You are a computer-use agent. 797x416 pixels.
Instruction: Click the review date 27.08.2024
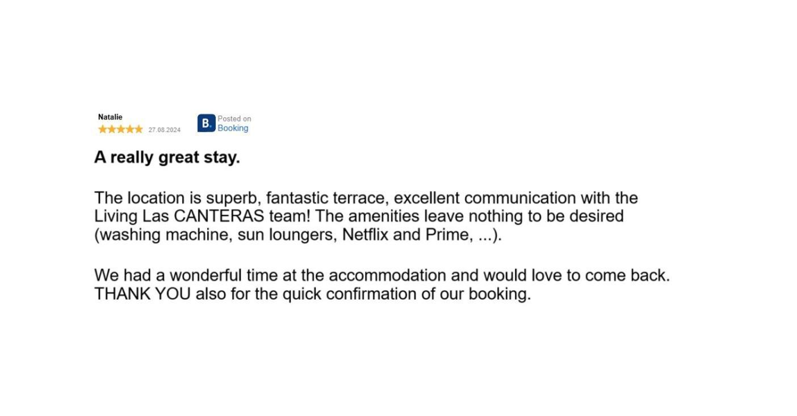tap(165, 130)
